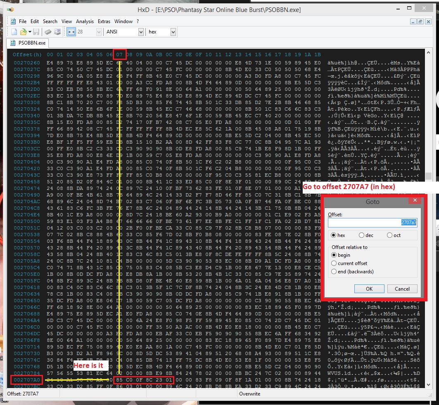
Task: Click offset row label 002707A0
Action: 27,380
